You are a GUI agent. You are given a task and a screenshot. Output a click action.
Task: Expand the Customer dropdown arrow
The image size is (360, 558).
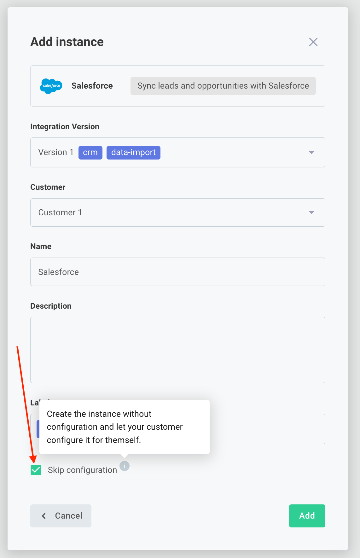pos(311,212)
